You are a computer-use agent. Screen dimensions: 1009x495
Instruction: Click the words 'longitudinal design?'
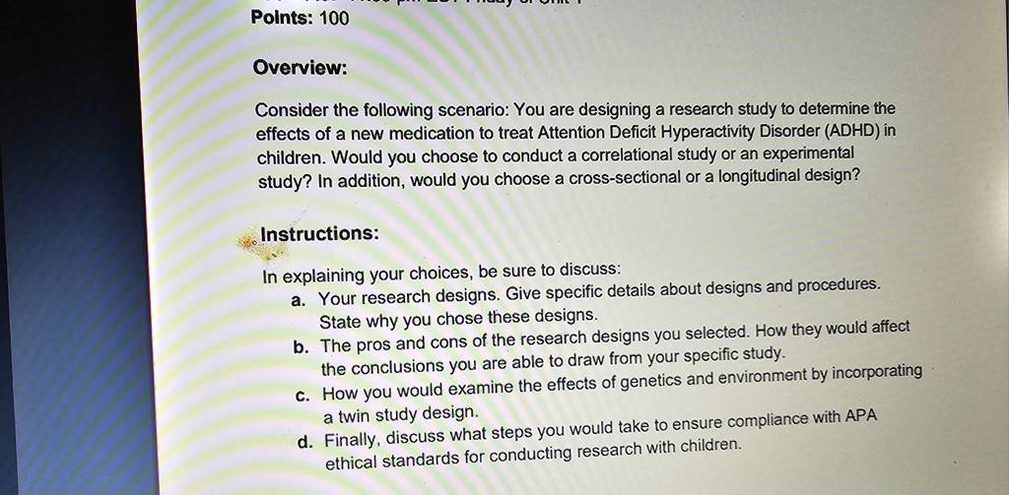(782, 177)
